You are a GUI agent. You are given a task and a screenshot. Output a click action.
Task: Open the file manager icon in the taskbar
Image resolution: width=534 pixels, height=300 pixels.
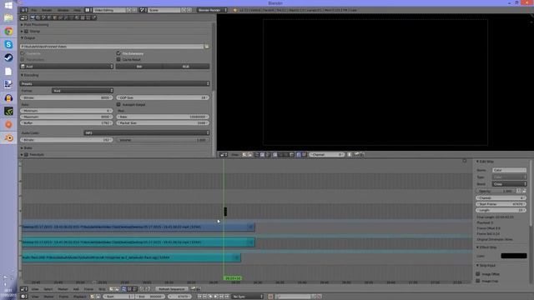click(x=8, y=17)
